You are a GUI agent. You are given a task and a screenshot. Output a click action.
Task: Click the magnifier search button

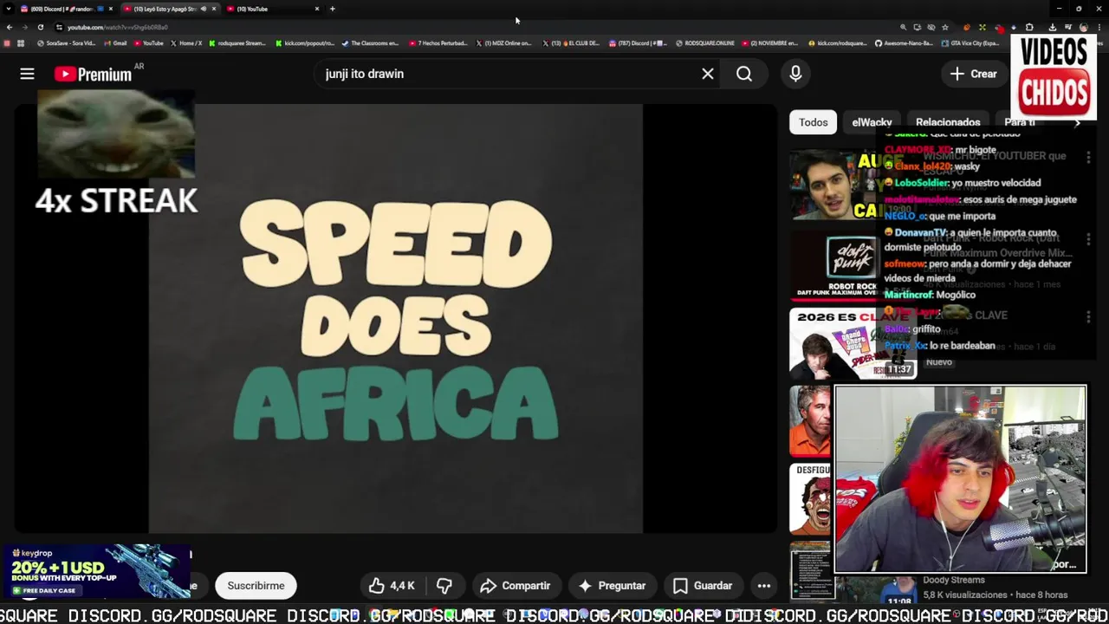tap(744, 74)
